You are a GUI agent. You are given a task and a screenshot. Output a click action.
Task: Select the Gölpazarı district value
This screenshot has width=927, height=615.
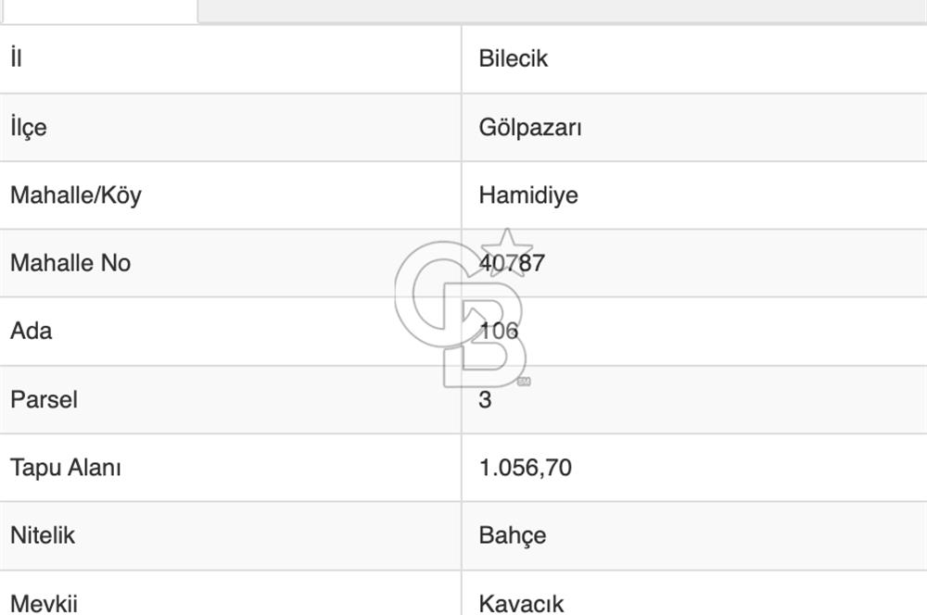click(x=528, y=128)
